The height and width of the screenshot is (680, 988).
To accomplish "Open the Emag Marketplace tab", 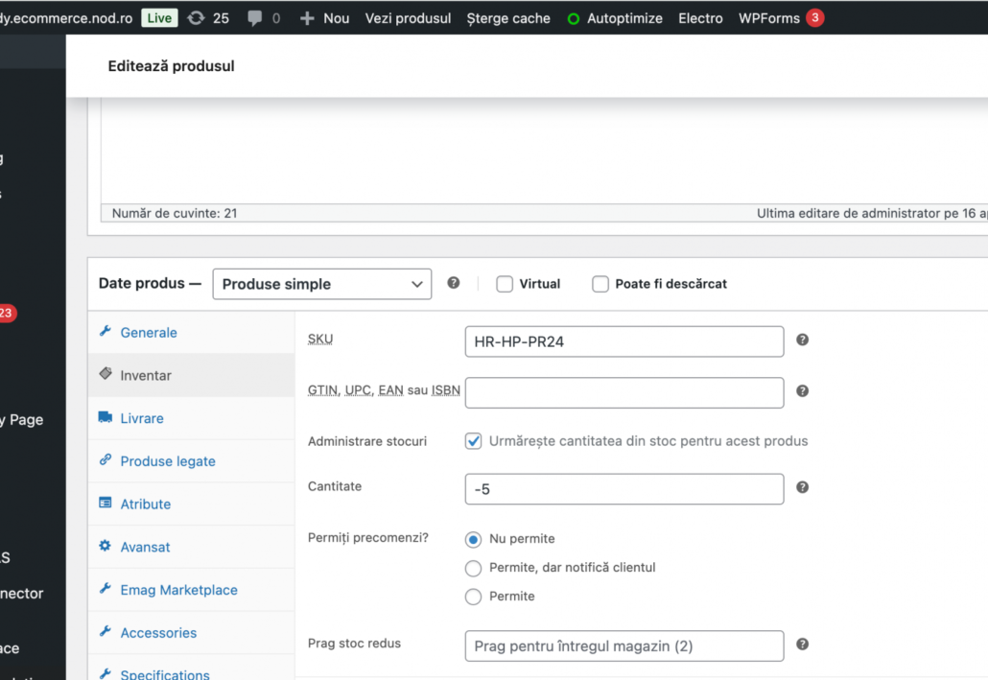I will (x=192, y=589).
